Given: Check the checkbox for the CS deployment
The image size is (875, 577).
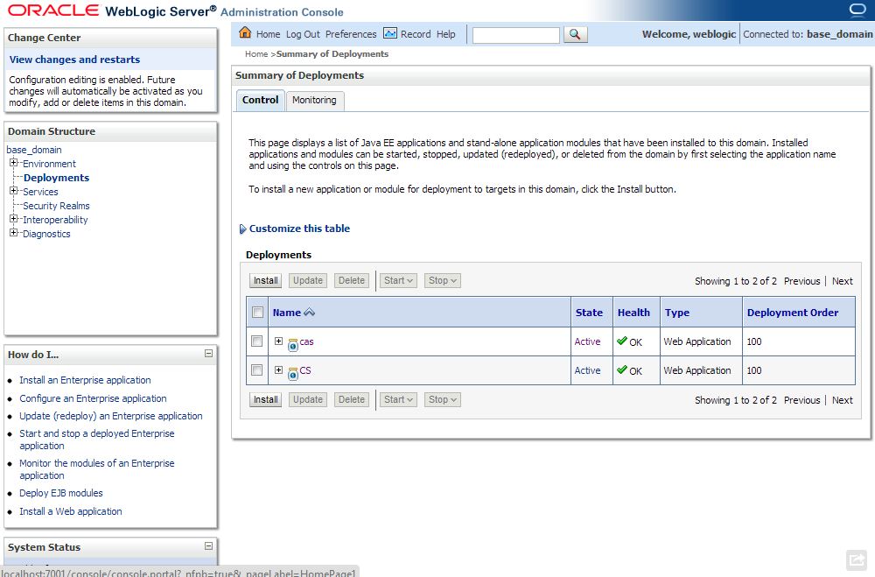Looking at the screenshot, I should (256, 370).
